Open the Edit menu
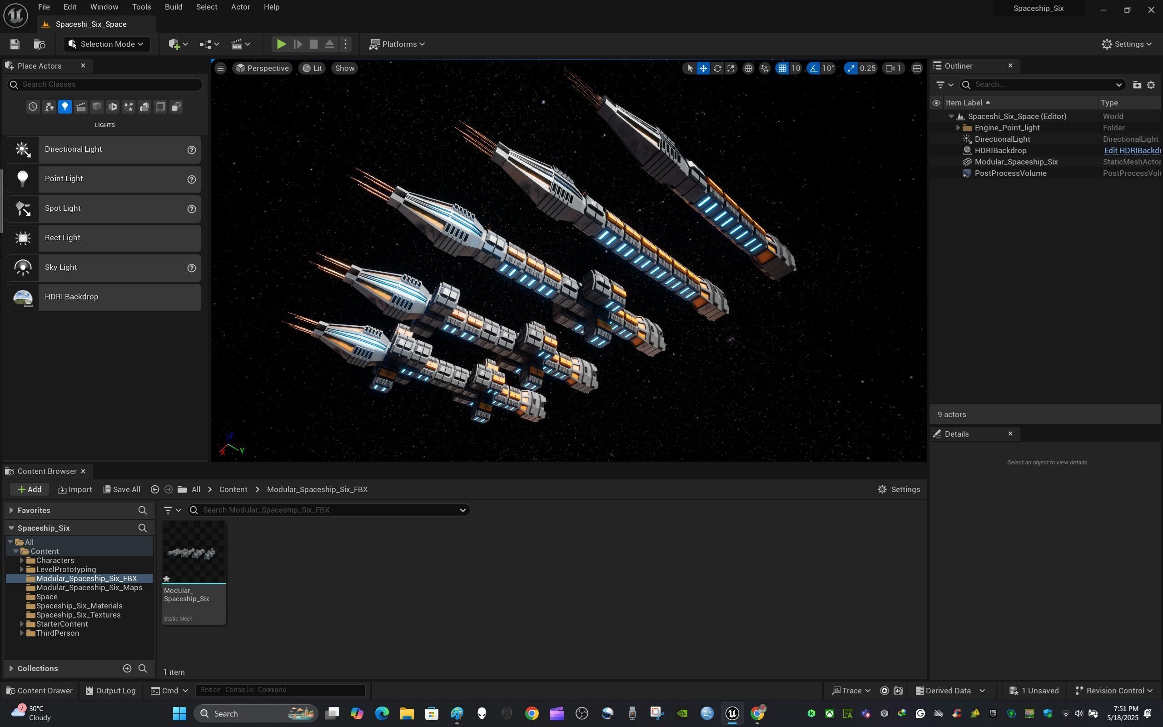This screenshot has width=1163, height=727. 70,7
